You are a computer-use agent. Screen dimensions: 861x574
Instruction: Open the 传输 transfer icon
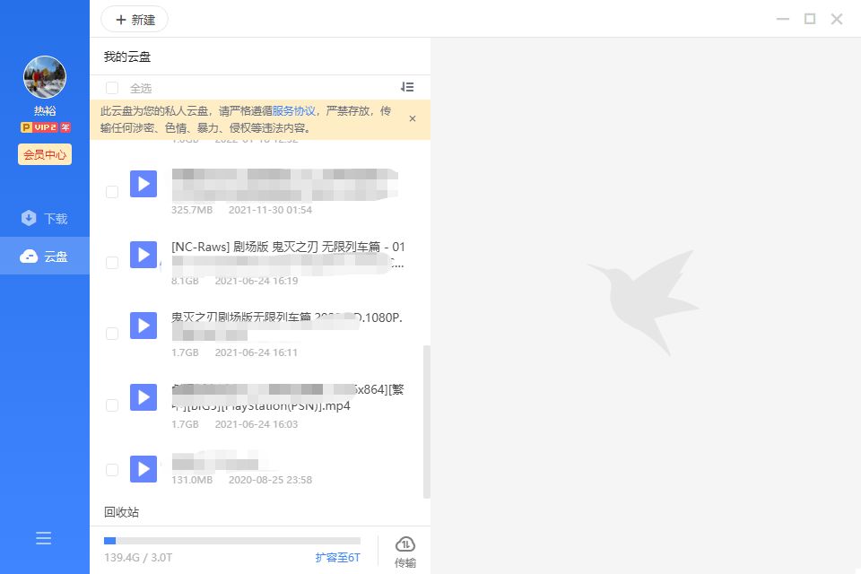405,552
